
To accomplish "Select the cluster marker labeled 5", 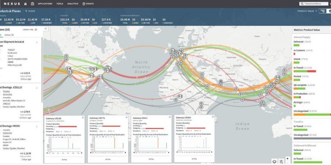I will pos(95,69).
